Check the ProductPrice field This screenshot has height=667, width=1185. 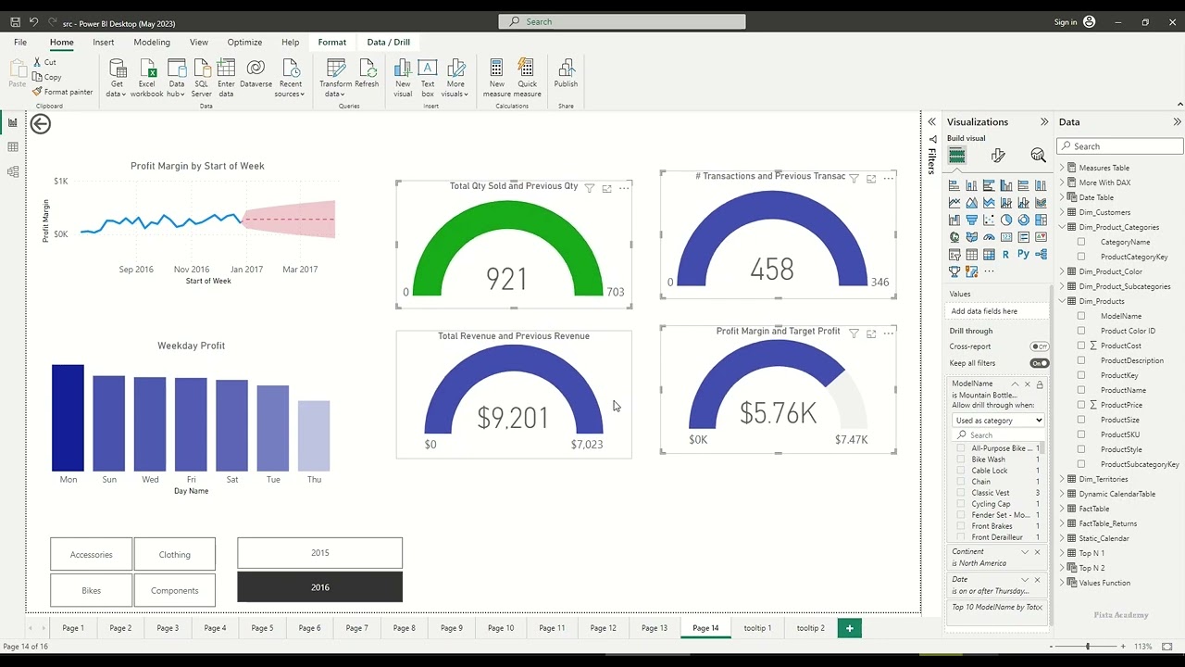(x=1080, y=405)
